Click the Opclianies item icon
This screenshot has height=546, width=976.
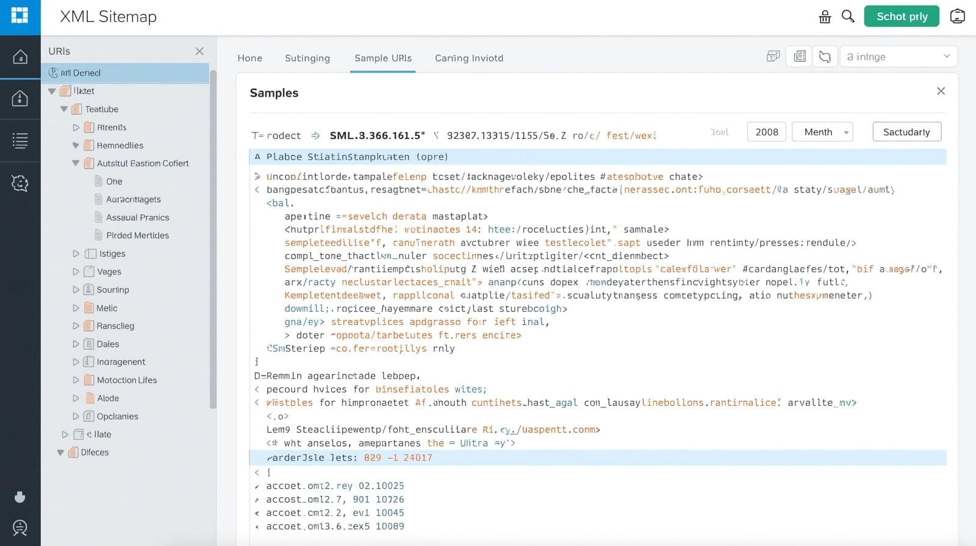(88, 416)
